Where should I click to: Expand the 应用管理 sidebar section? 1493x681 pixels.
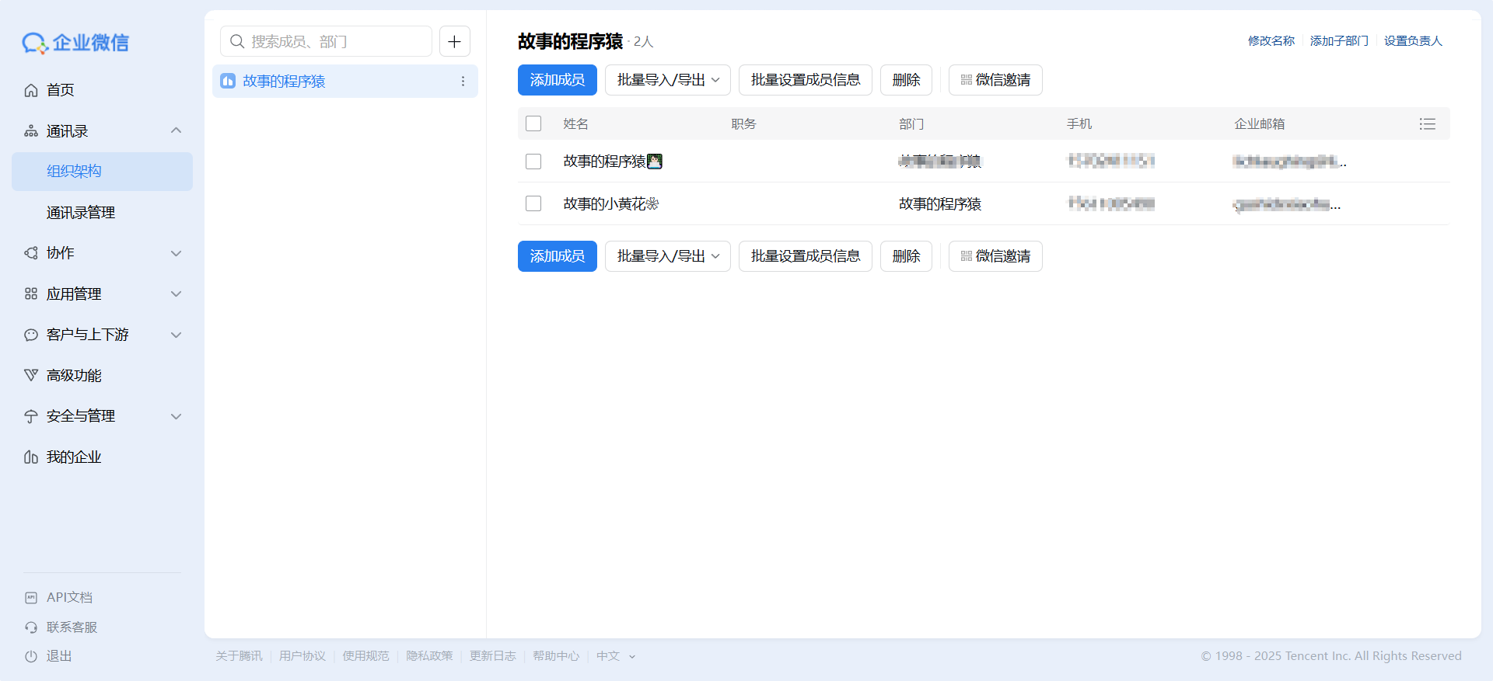pyautogui.click(x=102, y=294)
